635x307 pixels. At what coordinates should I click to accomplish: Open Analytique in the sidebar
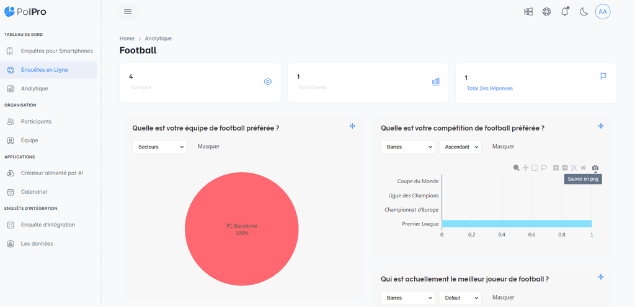34,89
